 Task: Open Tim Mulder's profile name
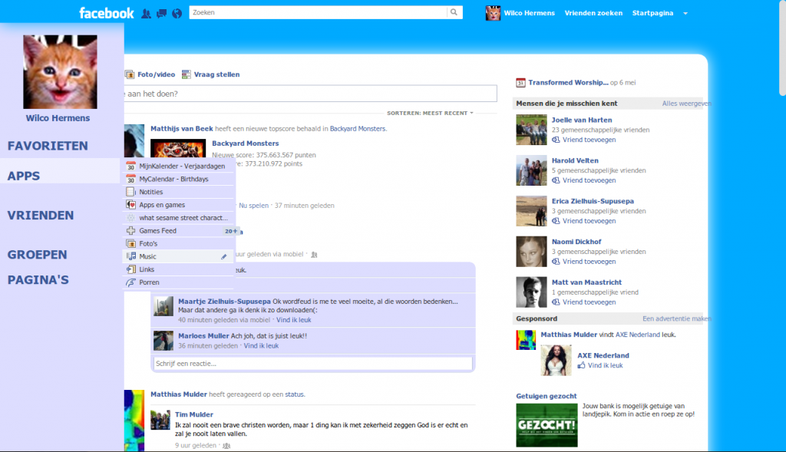[194, 414]
